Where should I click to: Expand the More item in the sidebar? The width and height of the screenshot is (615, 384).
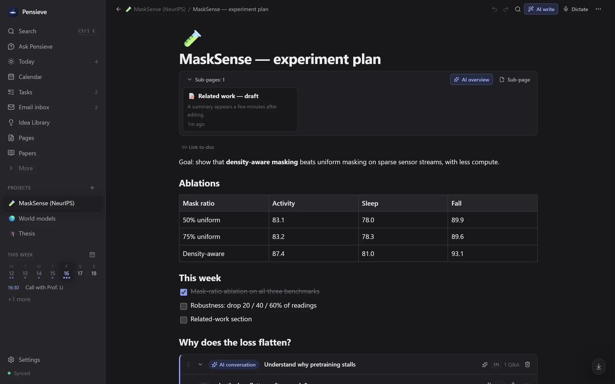coord(53,168)
